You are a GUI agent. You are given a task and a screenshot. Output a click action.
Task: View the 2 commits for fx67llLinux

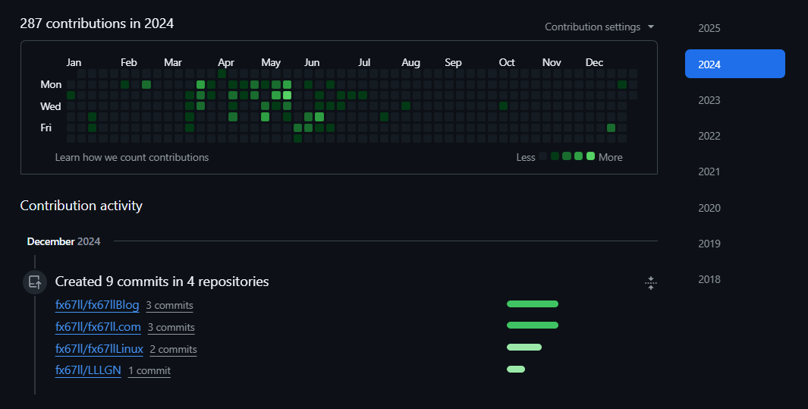(x=173, y=349)
